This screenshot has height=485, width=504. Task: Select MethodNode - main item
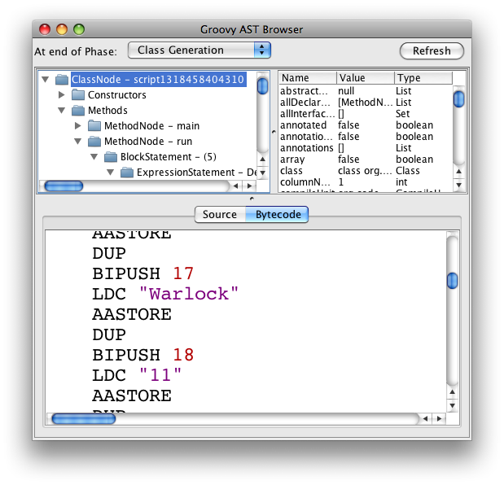tap(151, 125)
